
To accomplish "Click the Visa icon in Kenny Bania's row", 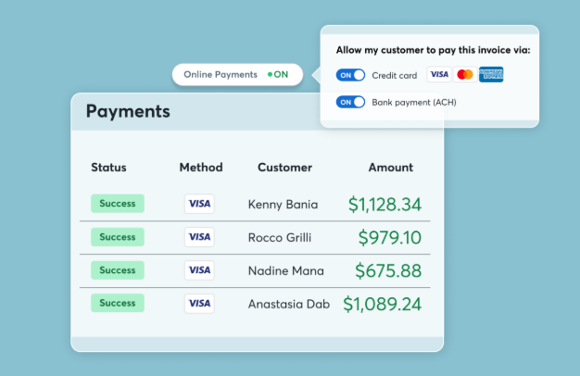I will 199,204.
